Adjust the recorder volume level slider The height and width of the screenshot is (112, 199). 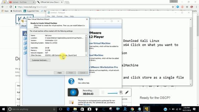click(113, 93)
